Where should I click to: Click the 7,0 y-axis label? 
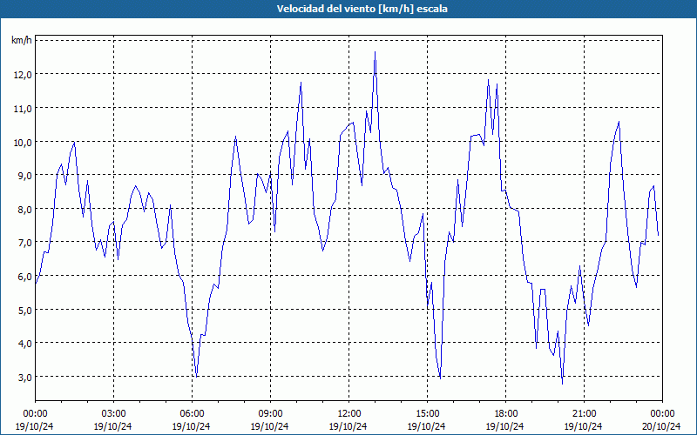click(25, 243)
